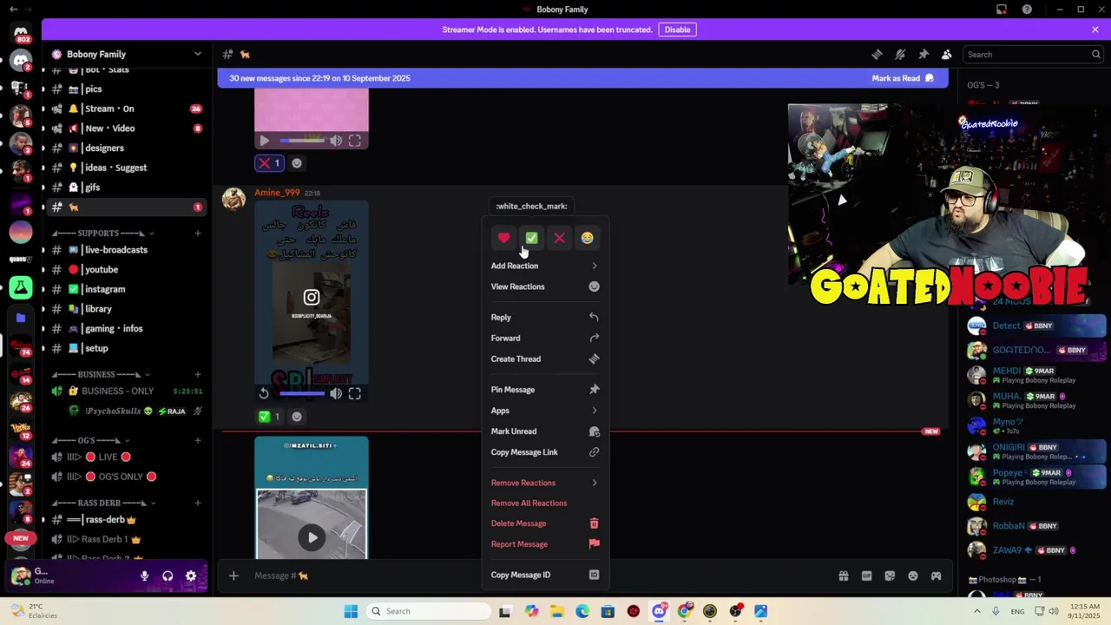
Task: Choose Copy Message ID
Action: coord(545,575)
